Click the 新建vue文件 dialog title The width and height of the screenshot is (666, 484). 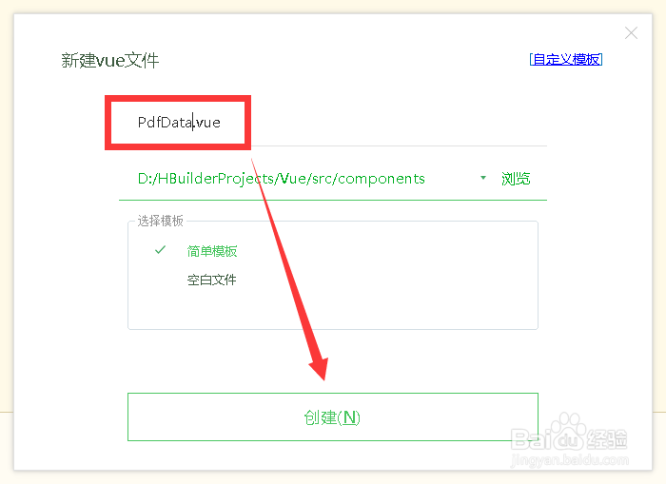[110, 60]
